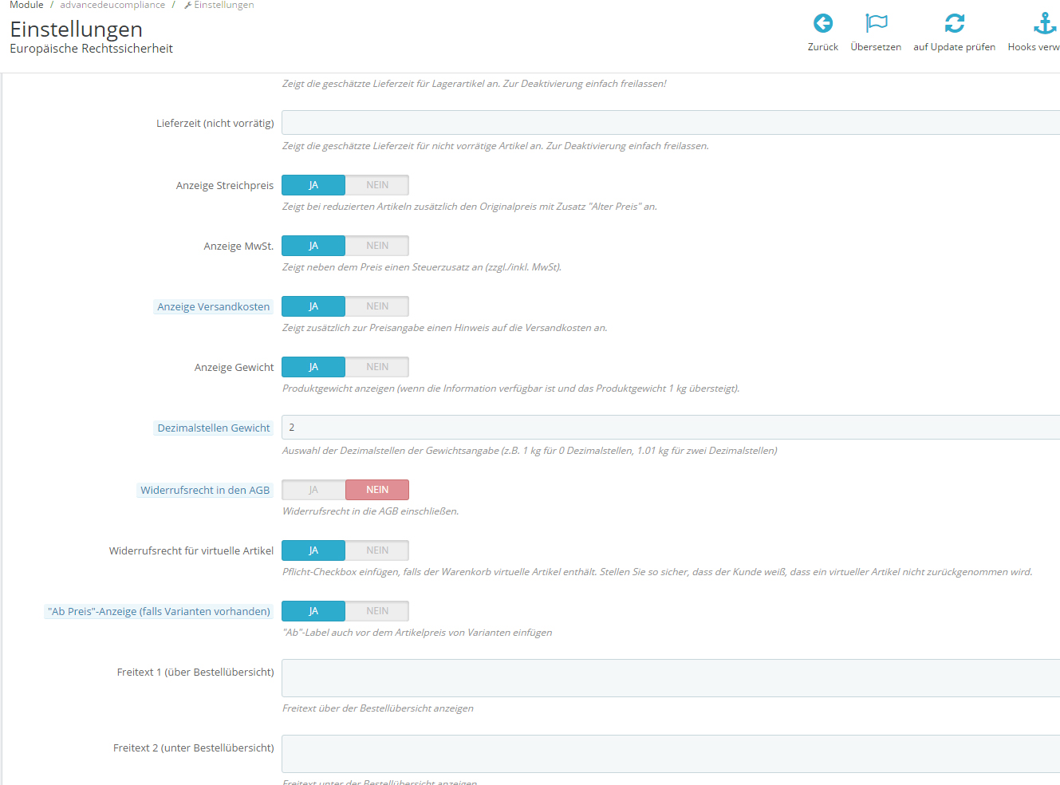Switch Widerrufsrecht in den AGB to JA

pos(313,490)
